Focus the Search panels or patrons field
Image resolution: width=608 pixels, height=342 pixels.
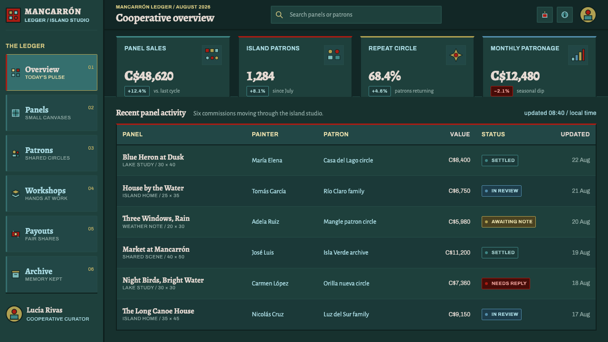[356, 15]
